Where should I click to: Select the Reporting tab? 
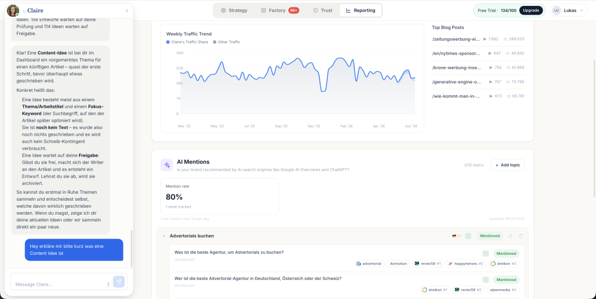click(x=360, y=10)
